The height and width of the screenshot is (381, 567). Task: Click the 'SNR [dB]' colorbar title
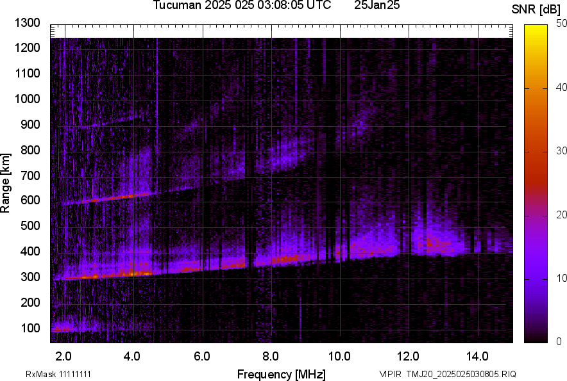tap(536, 10)
